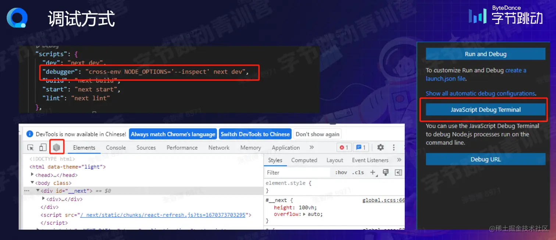Click the new style rule plus icon
Image resolution: width=556 pixels, height=240 pixels.
[373, 172]
